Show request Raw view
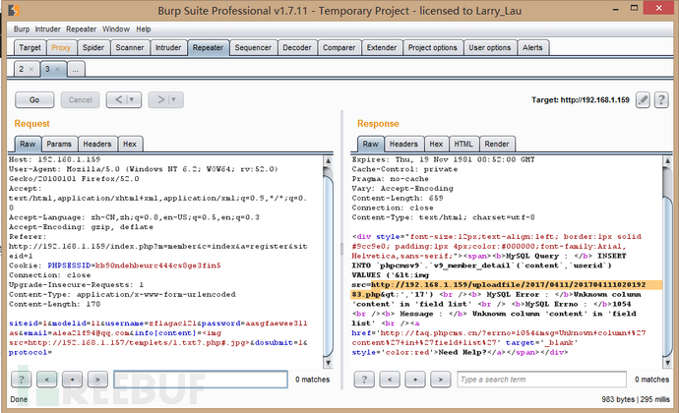Image resolution: width=679 pixels, height=413 pixels. coord(28,144)
